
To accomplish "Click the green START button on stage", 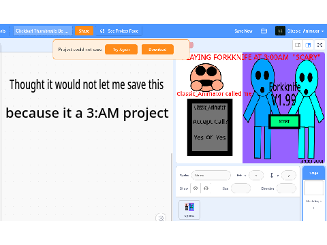I will (284, 122).
